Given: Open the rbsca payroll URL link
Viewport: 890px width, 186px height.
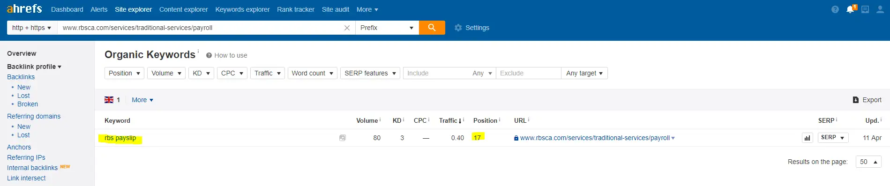Looking at the screenshot, I should (595, 138).
